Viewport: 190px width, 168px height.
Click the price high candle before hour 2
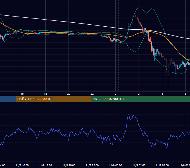tap(135, 15)
